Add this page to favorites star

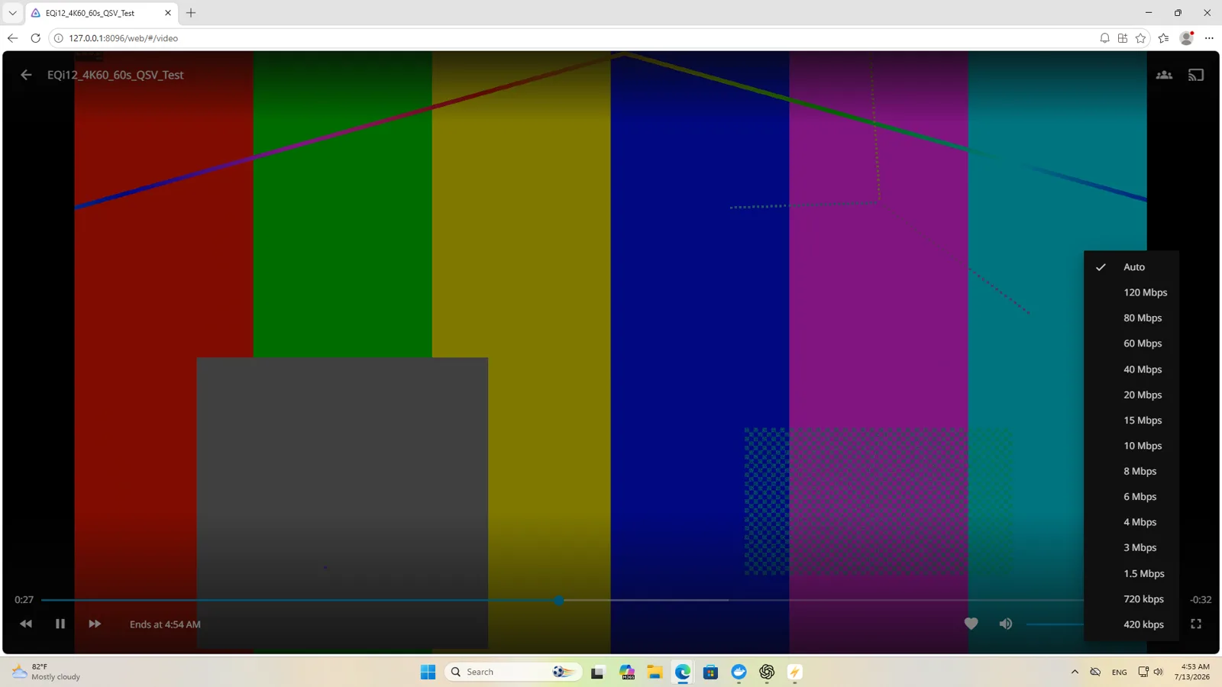click(1141, 38)
